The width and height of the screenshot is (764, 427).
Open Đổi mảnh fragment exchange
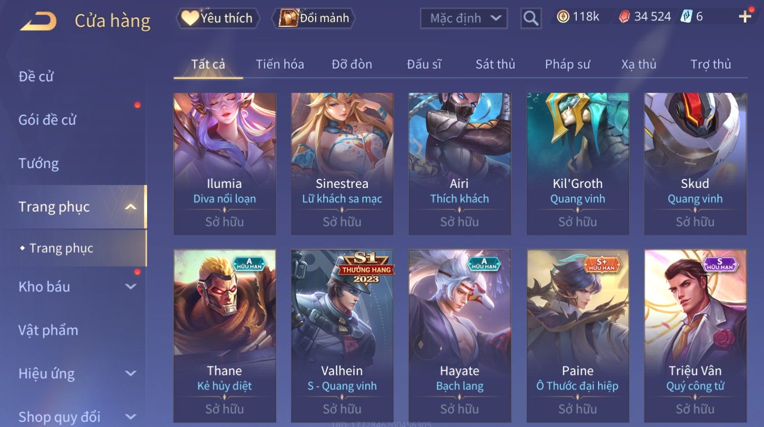pyautogui.click(x=314, y=18)
